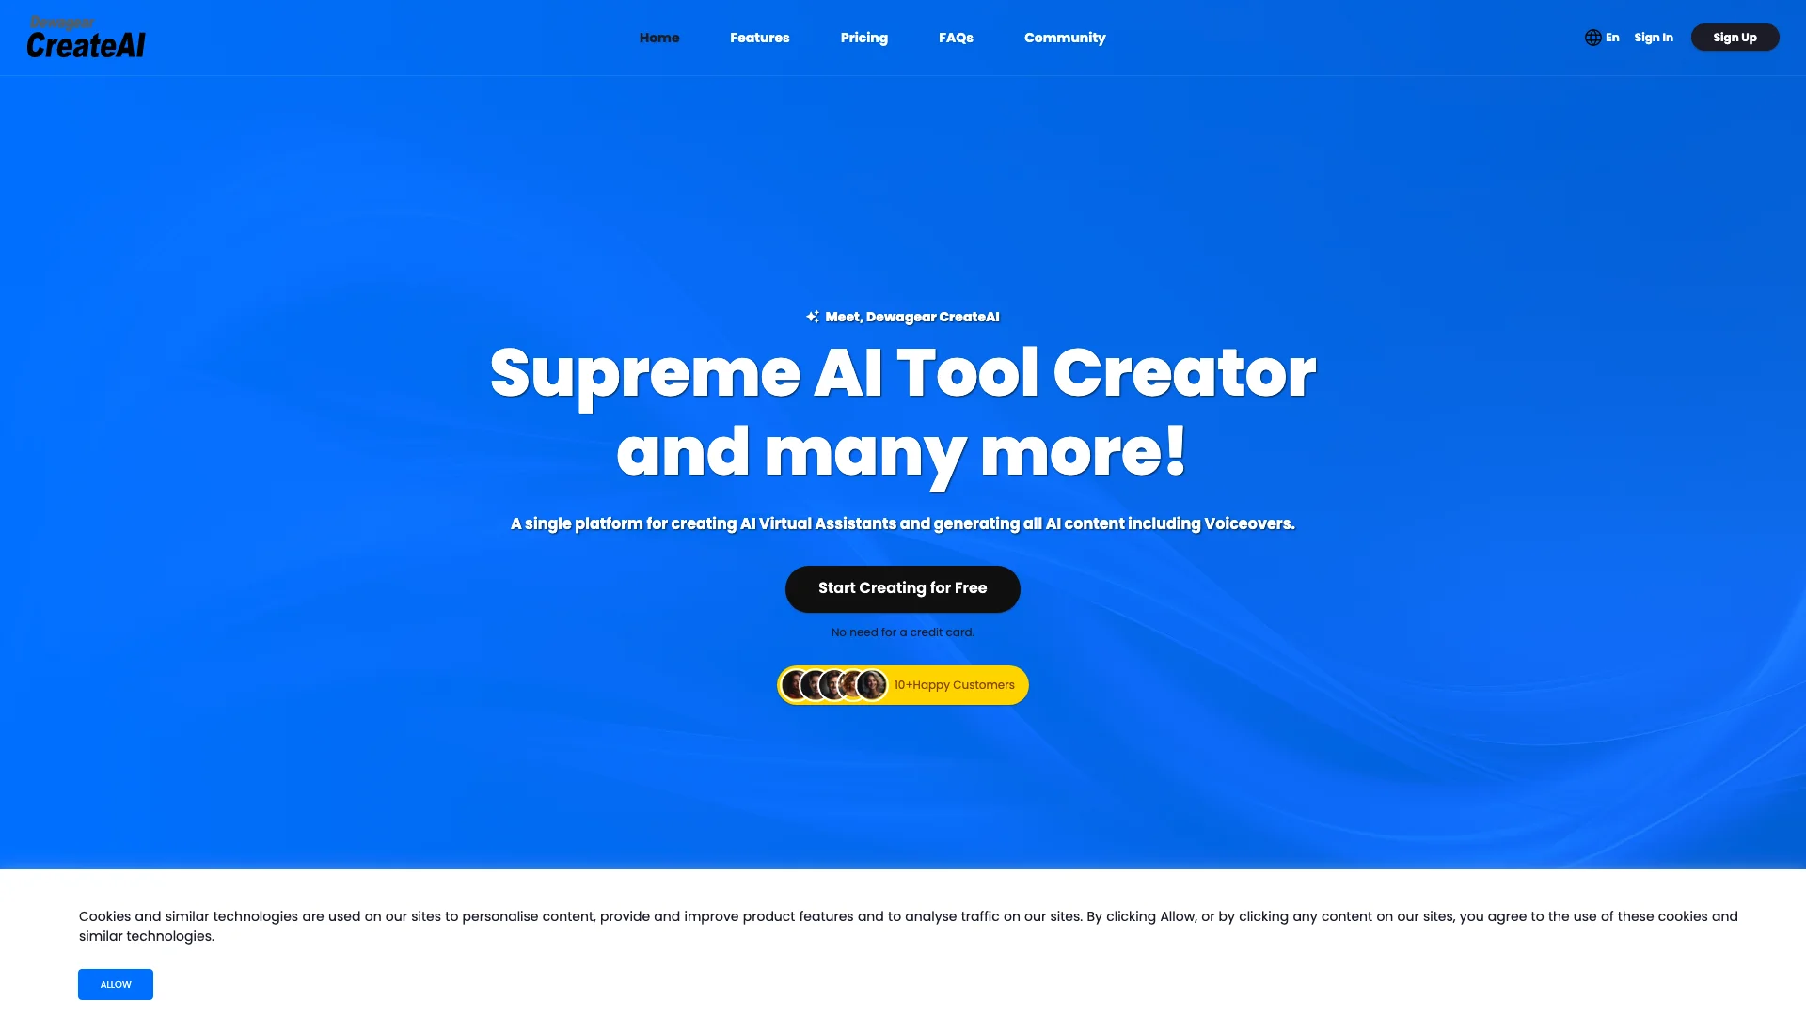Expand the Community navigation menu
1806x1015 pixels.
pyautogui.click(x=1064, y=38)
